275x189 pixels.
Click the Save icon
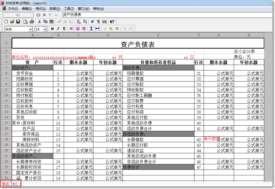click(x=18, y=22)
